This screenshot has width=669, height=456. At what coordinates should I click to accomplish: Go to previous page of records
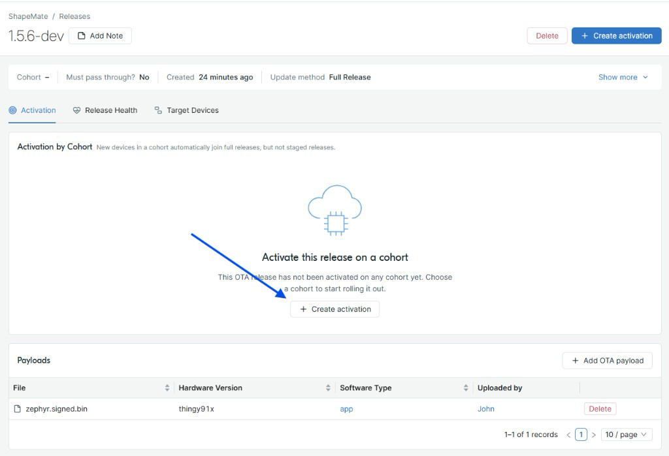[568, 434]
